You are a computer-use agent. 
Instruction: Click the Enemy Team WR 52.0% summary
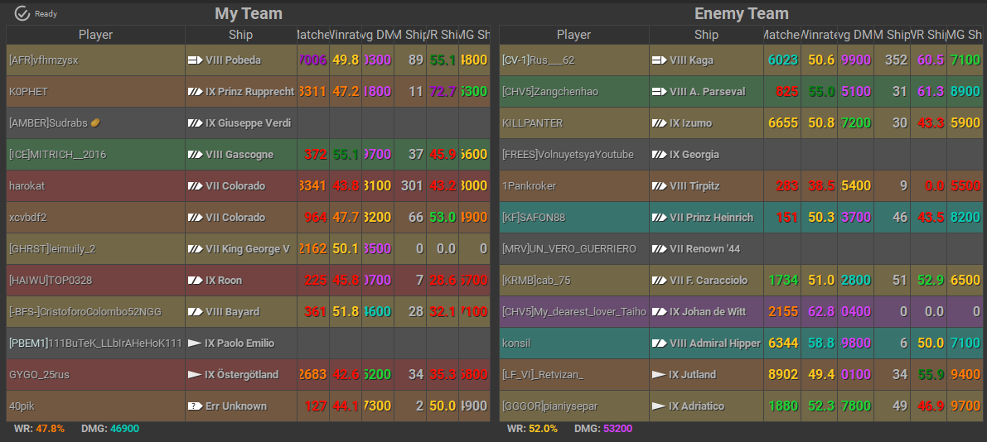[532, 429]
